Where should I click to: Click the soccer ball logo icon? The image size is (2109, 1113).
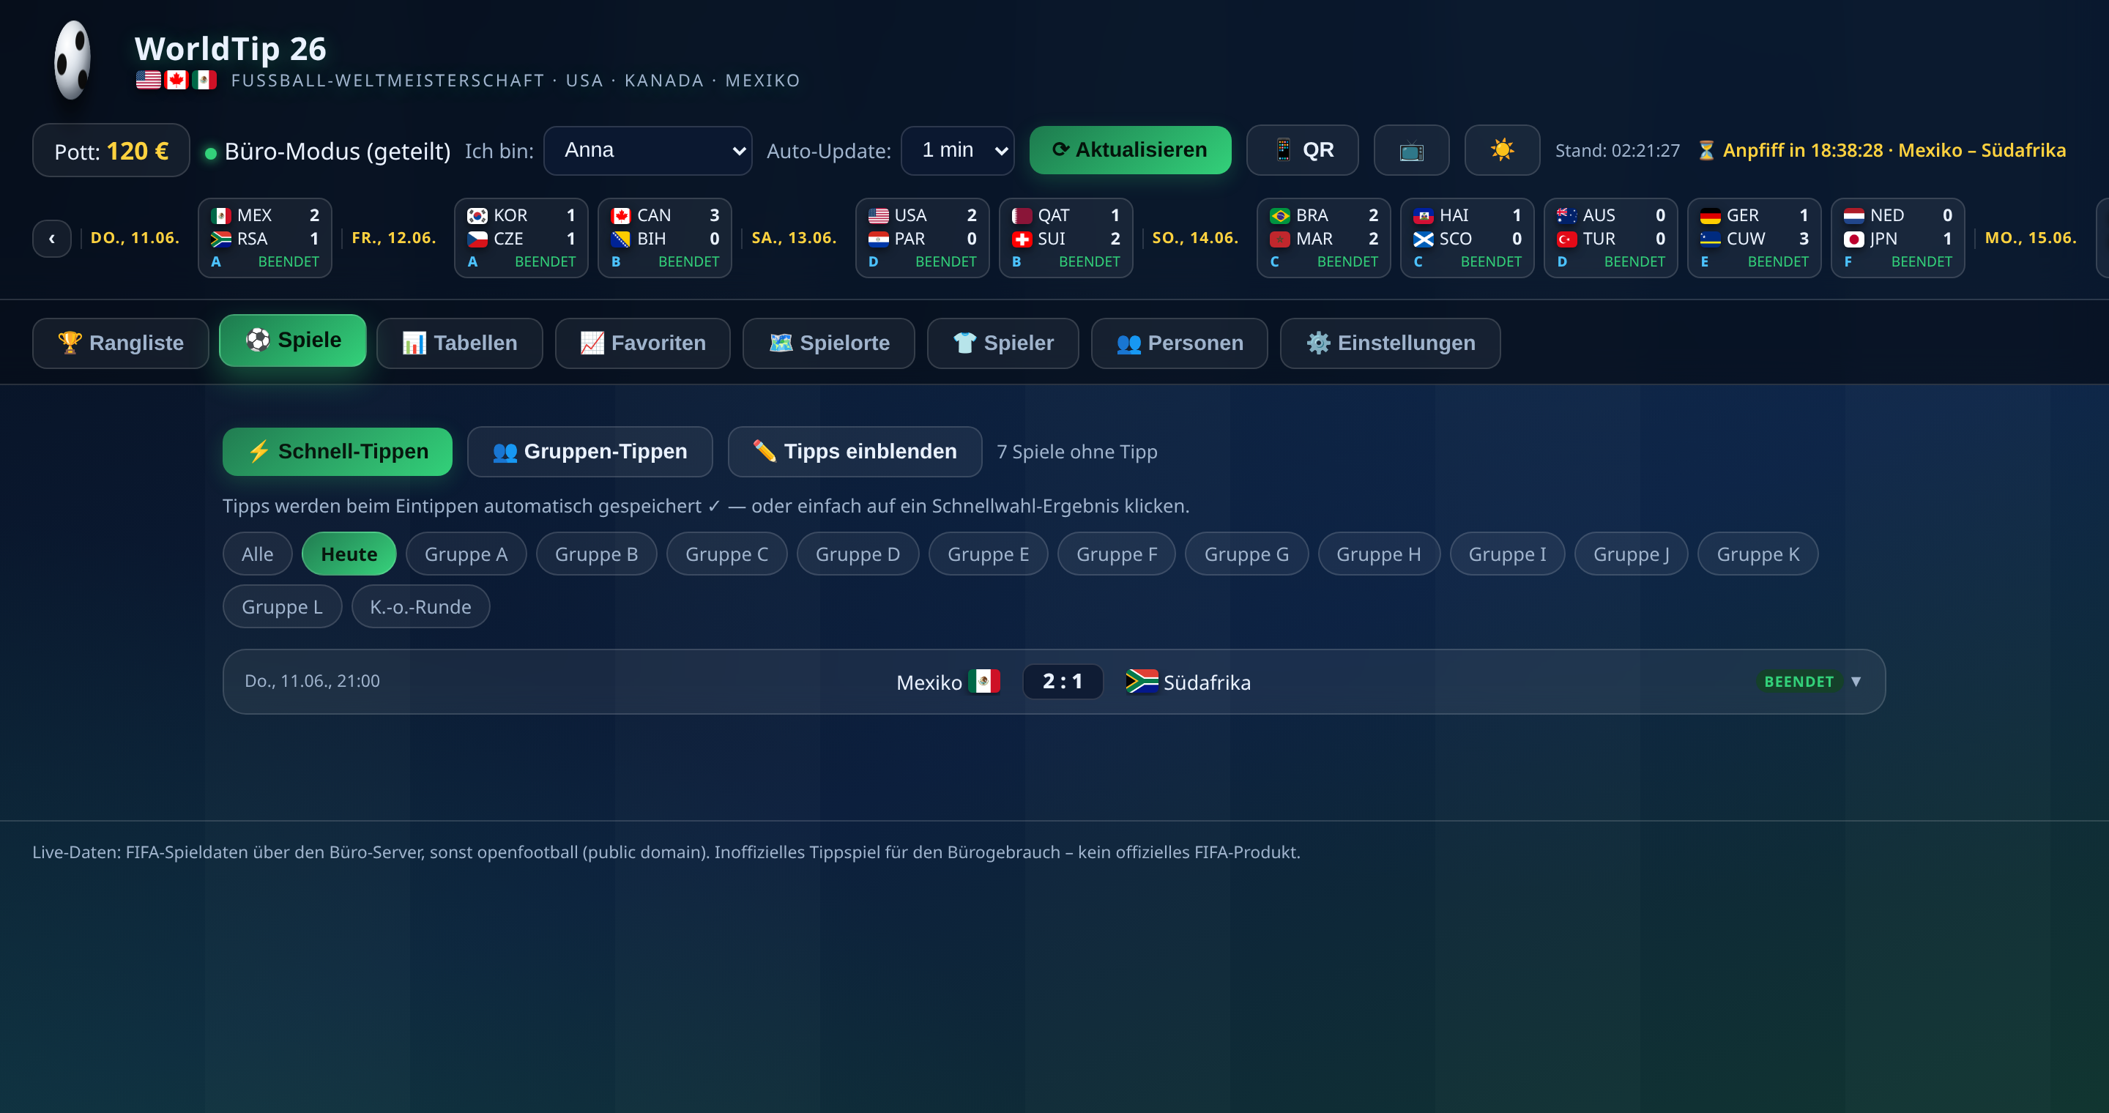[x=72, y=60]
